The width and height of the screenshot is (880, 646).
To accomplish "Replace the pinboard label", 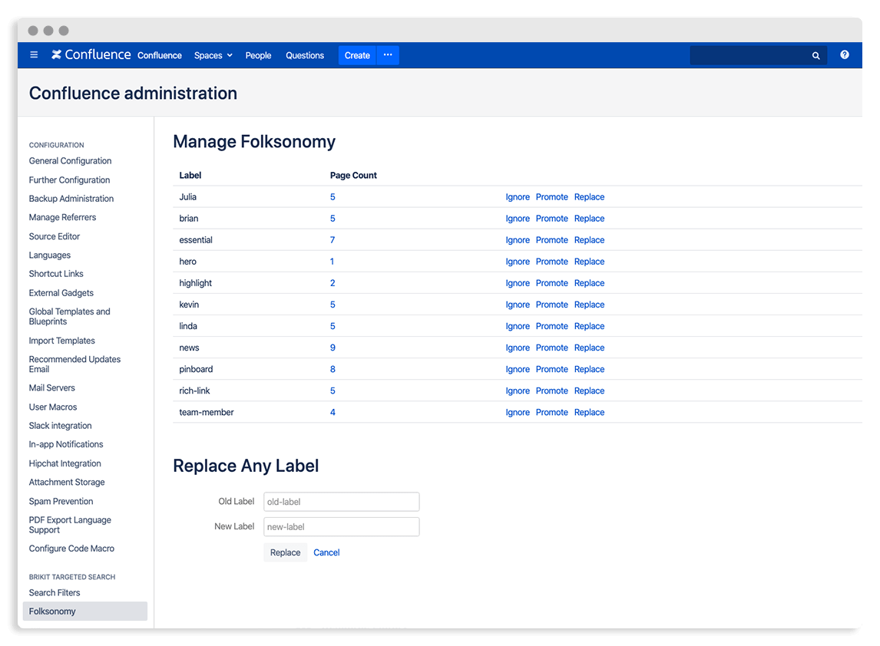I will click(x=589, y=370).
